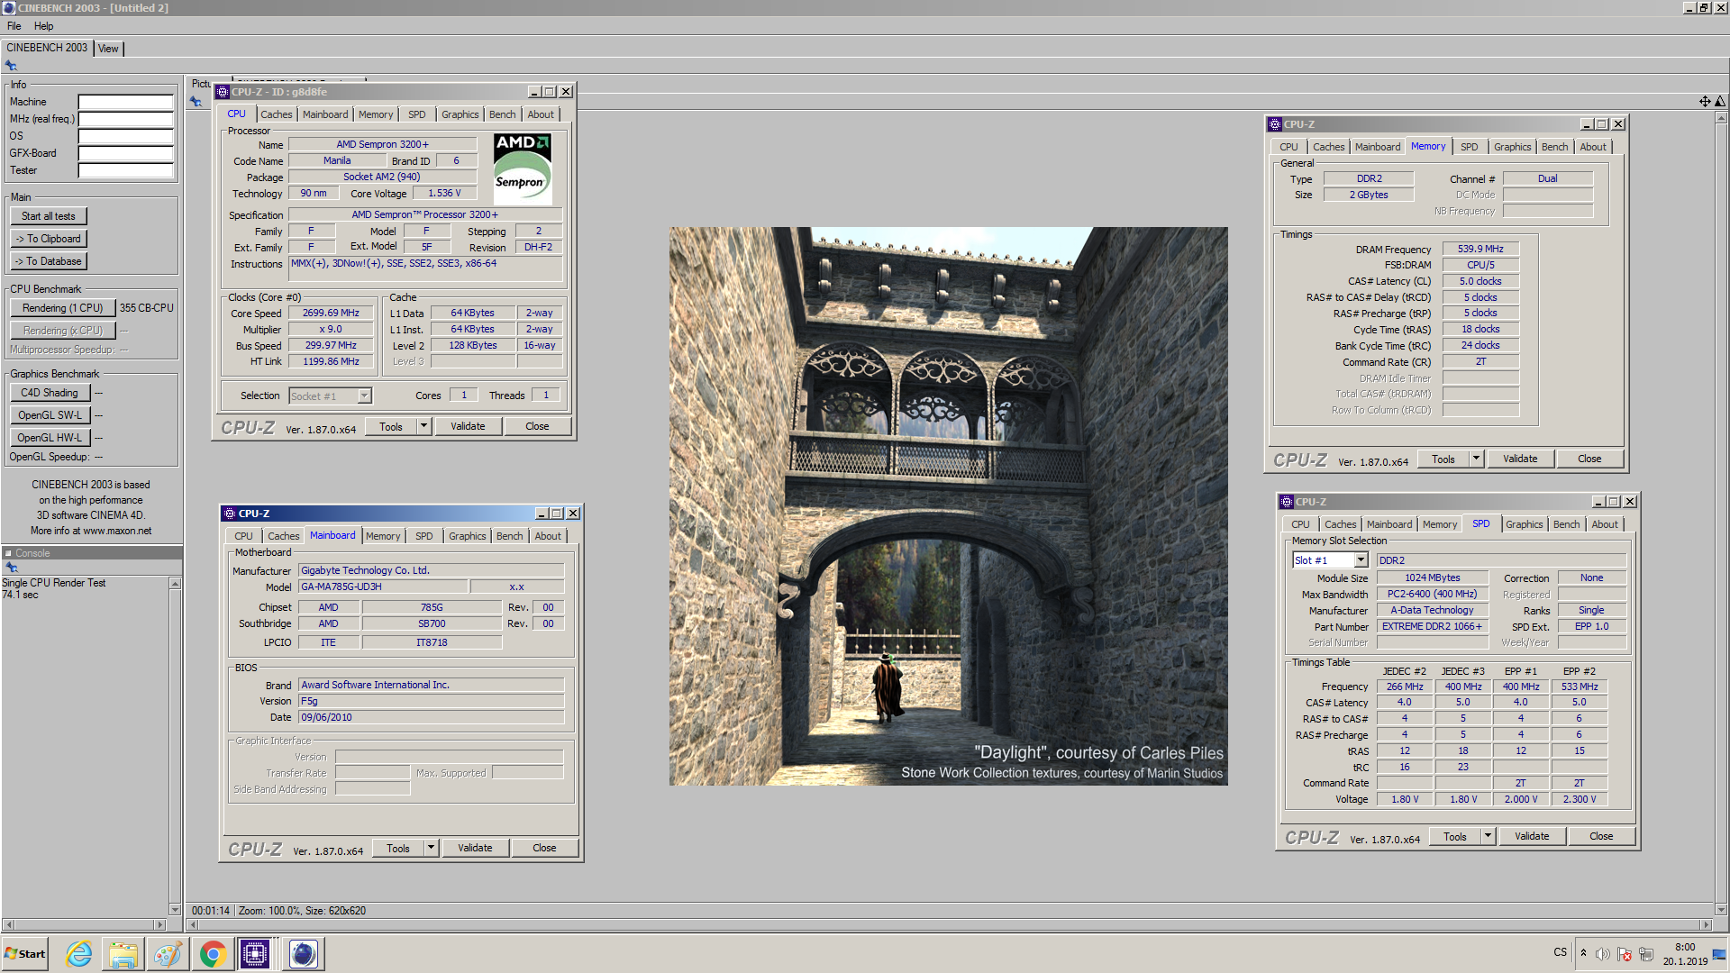The width and height of the screenshot is (1730, 973).
Task: Click the CPU-Z icon in the Memory window title bar
Action: 1275,124
